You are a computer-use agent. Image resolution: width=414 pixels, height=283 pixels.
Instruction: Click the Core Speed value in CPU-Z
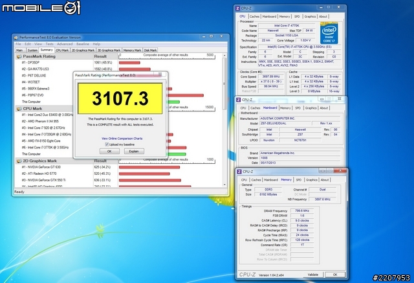[271, 76]
